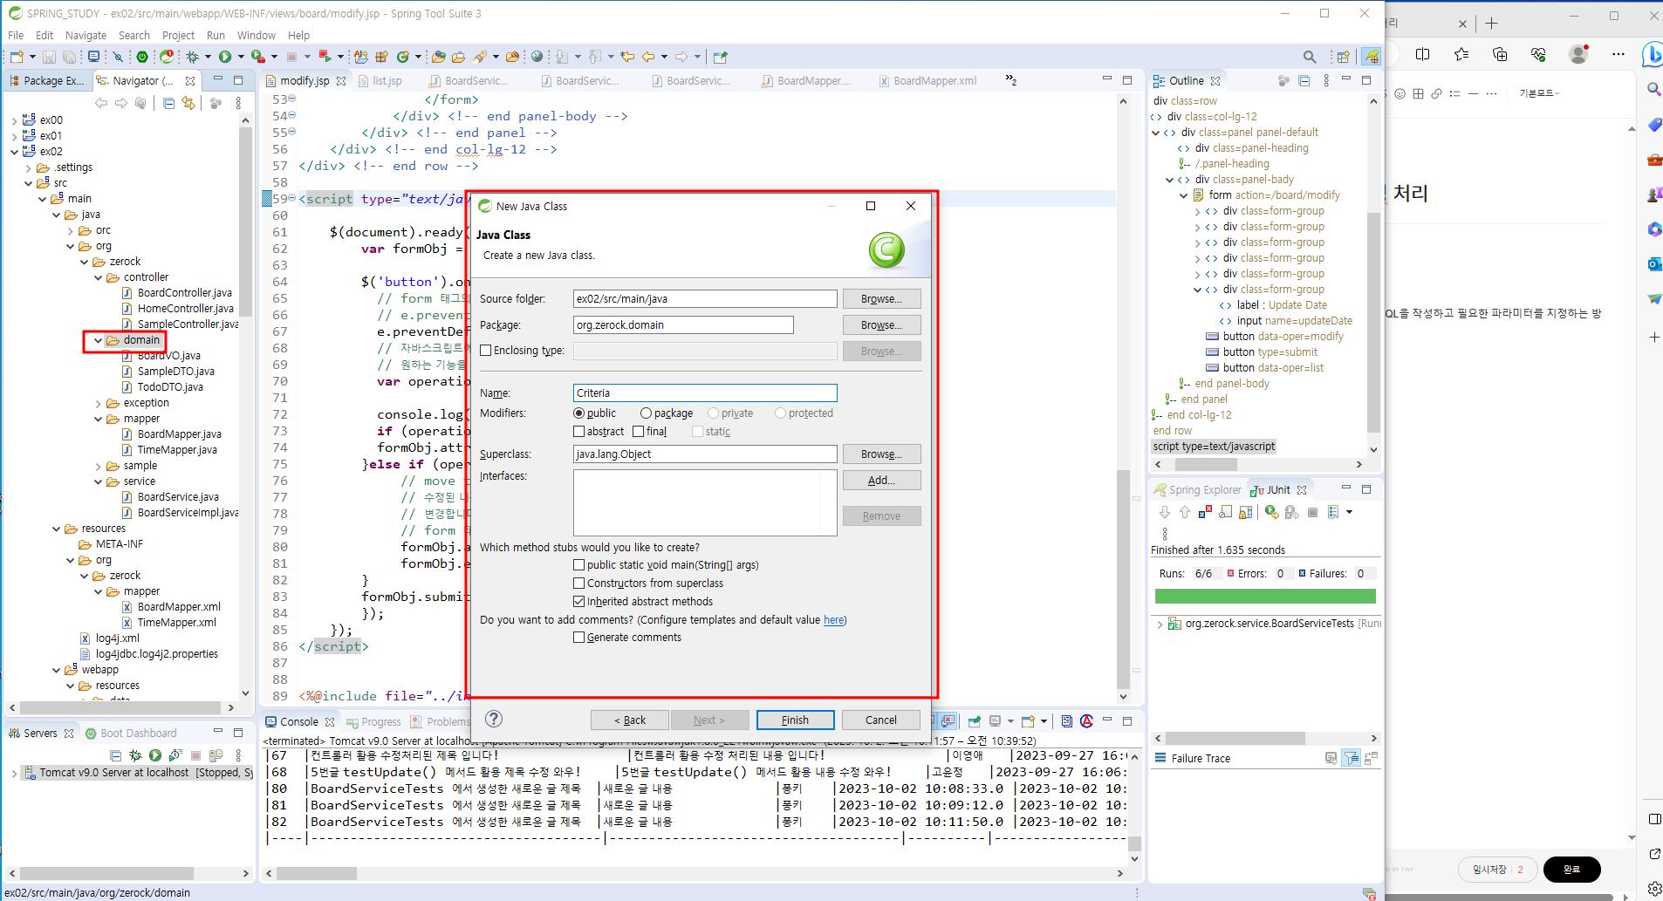The height and width of the screenshot is (901, 1663).
Task: Click the Debug bug icon in toolbar
Action: [192, 57]
